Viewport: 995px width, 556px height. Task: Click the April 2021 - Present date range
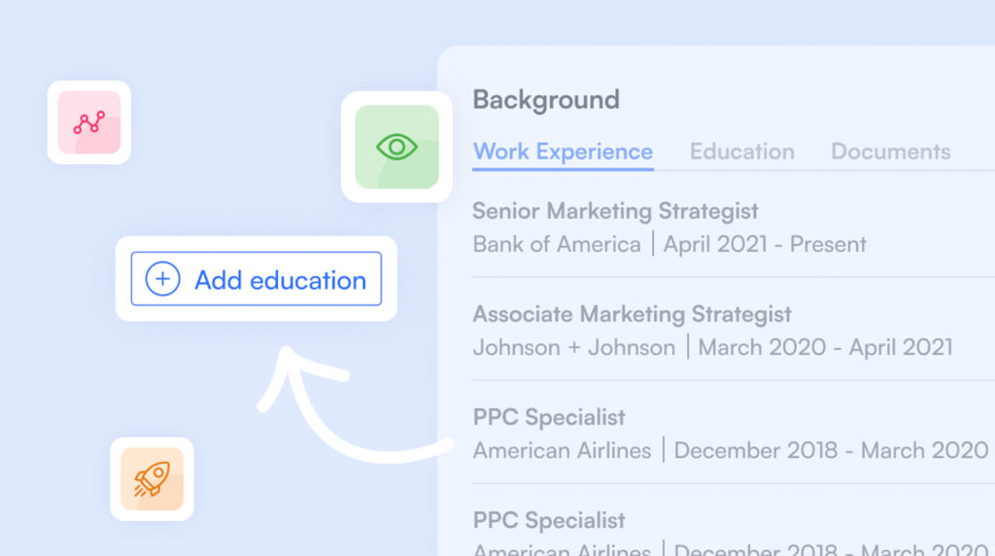[765, 244]
